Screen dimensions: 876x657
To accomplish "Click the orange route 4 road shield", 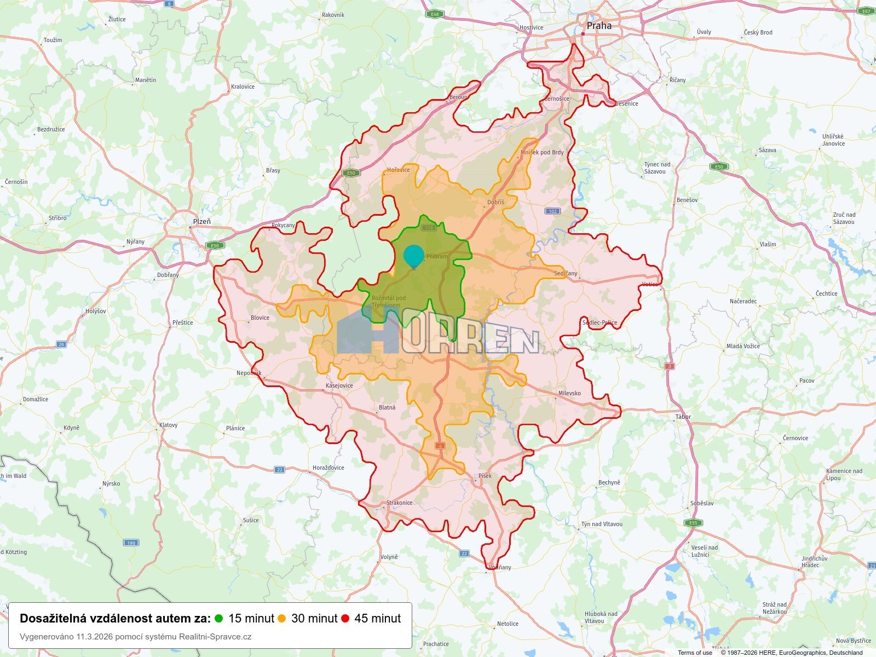I will coord(440,446).
